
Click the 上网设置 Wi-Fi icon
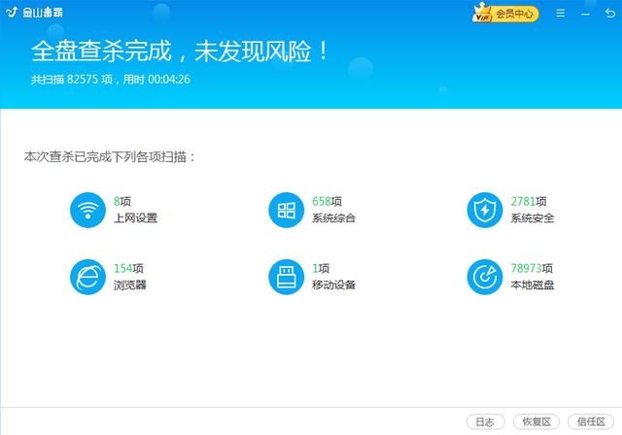click(87, 210)
